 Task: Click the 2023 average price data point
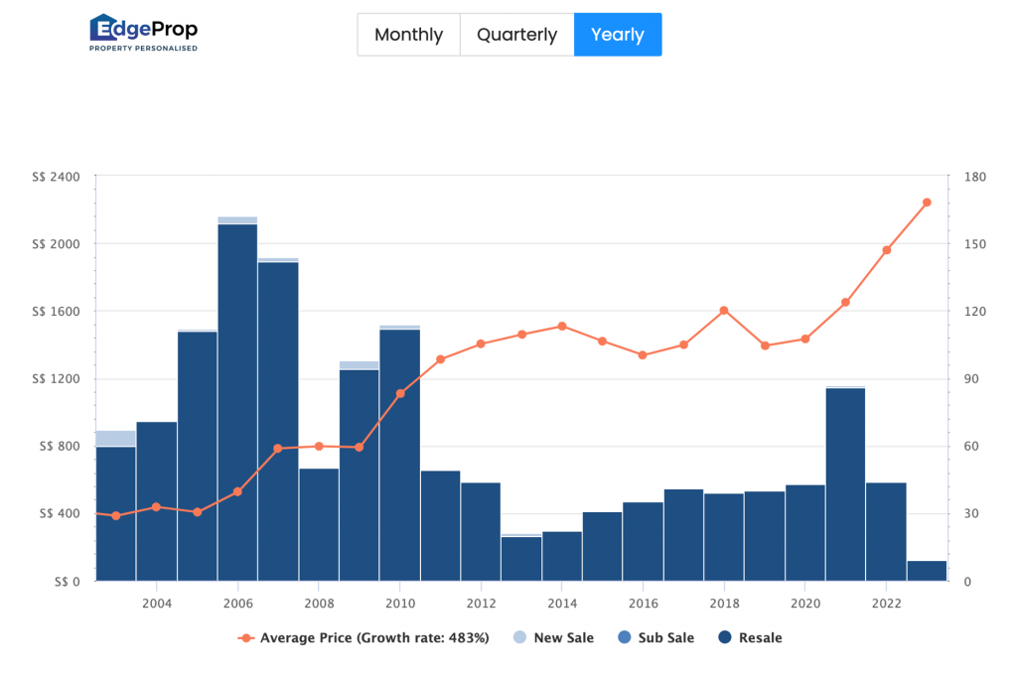tap(927, 203)
